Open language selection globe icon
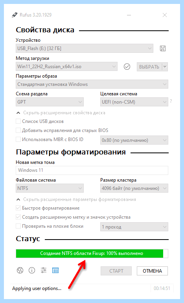184x303 pixels. pyautogui.click(x=20, y=270)
